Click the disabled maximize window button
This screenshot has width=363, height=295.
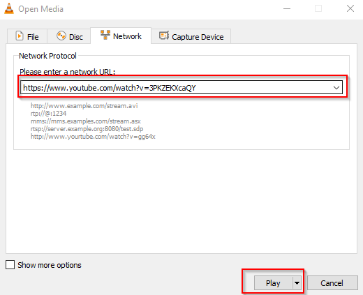coord(318,9)
